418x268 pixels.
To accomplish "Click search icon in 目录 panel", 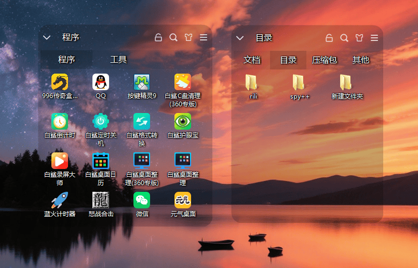I will 344,38.
